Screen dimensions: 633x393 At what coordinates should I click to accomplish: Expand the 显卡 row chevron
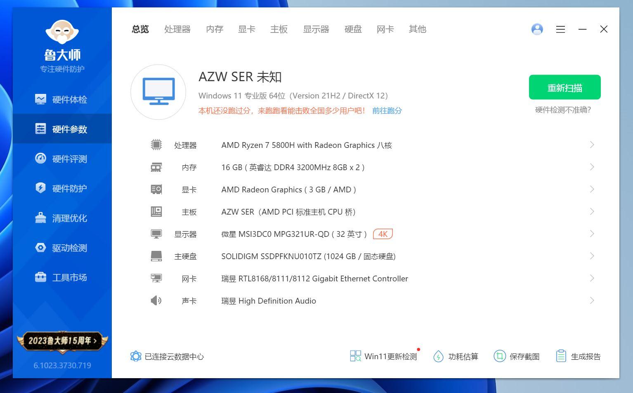click(x=592, y=189)
